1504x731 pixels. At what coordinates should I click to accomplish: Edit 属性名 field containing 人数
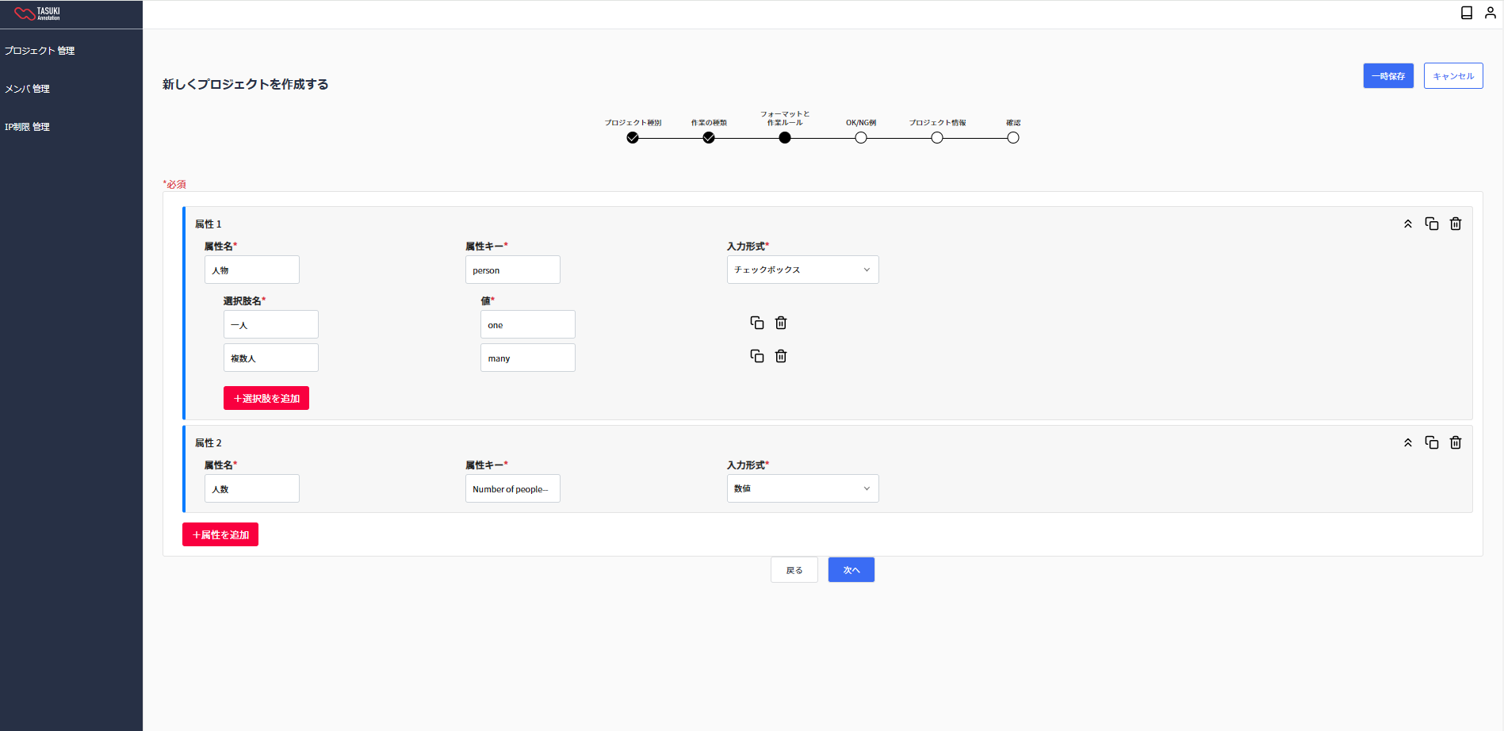[252, 488]
